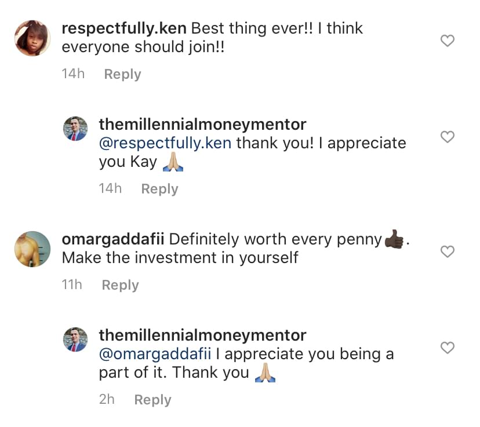This screenshot has width=480, height=427.
Task: Like the reply mentioning @omargaddafii
Action: pyautogui.click(x=447, y=348)
